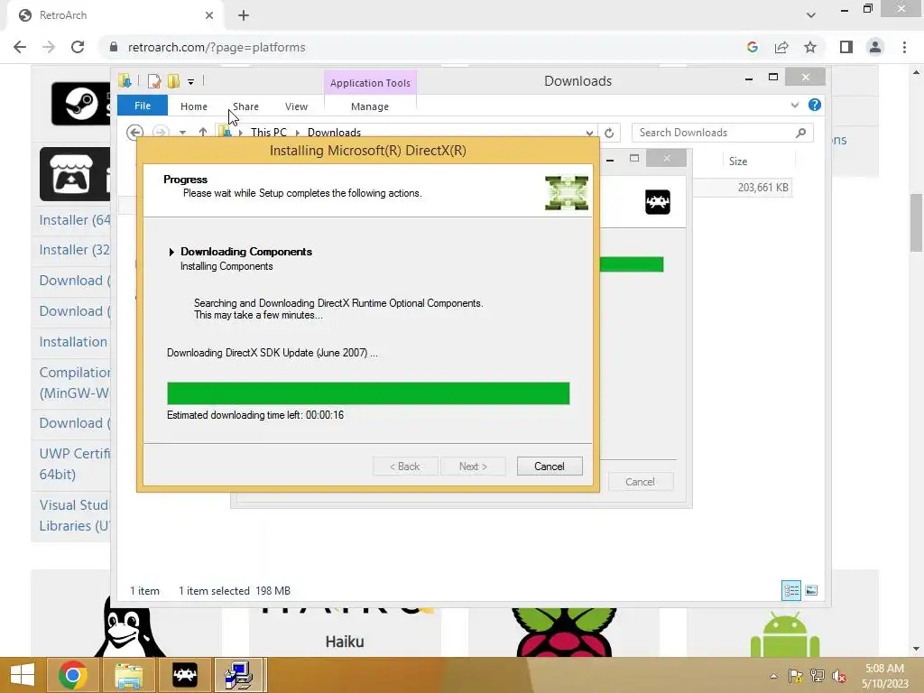The image size is (924, 693).
Task: Open the Chrome profile avatar
Action: (875, 47)
